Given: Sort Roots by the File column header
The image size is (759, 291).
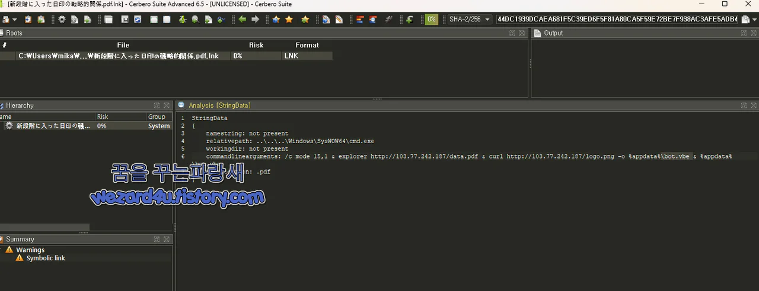Looking at the screenshot, I should [123, 45].
